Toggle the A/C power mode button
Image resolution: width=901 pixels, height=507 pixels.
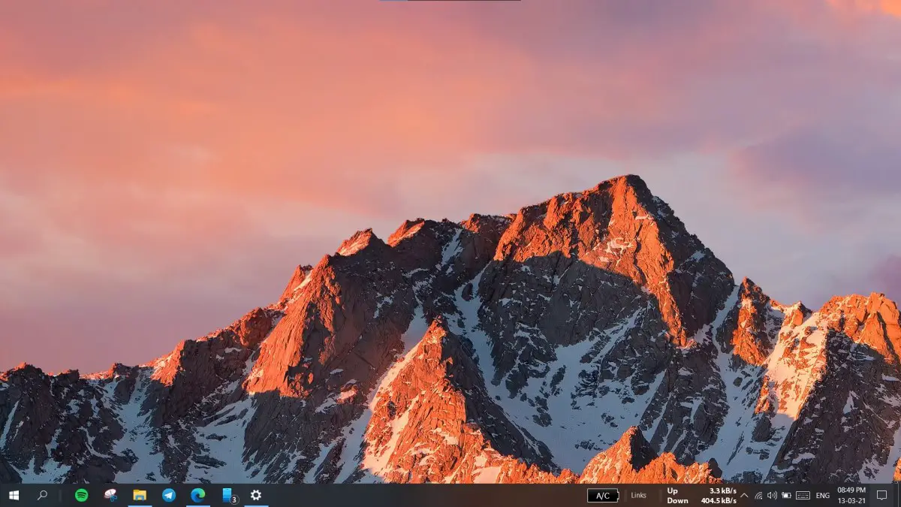[x=602, y=495]
